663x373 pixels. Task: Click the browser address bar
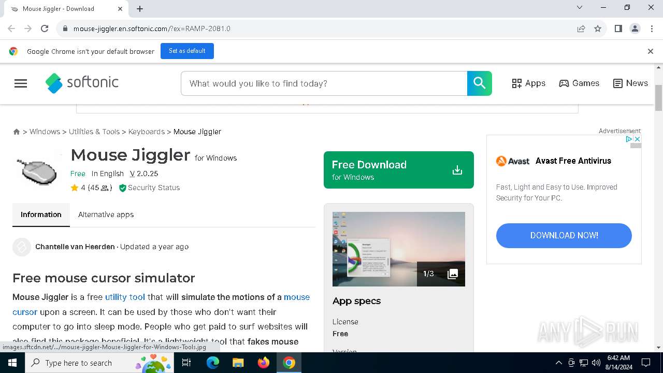[321, 28]
